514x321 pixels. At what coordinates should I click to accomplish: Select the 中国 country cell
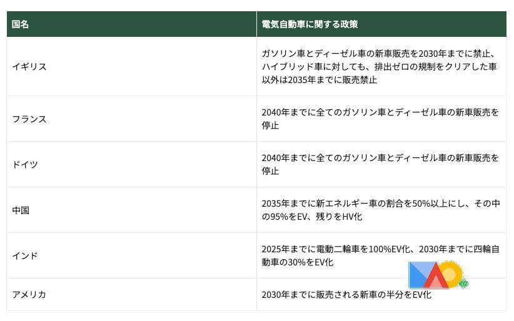[21, 210]
